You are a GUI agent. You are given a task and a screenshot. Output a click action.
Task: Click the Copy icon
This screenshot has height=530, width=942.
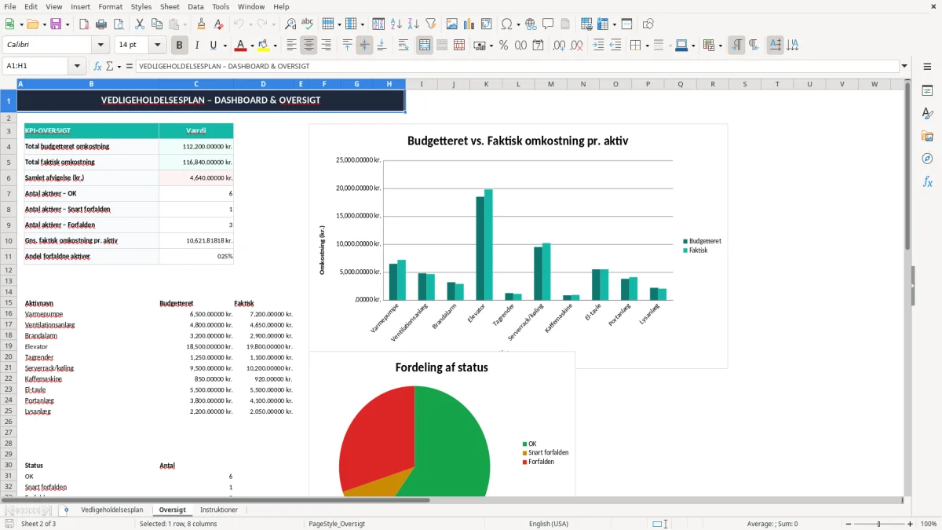point(156,24)
